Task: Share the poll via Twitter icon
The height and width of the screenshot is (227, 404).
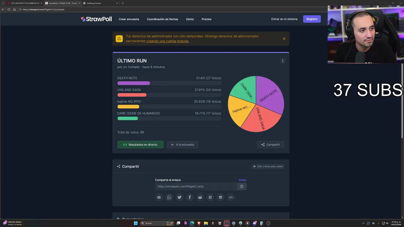Action: coord(180,197)
